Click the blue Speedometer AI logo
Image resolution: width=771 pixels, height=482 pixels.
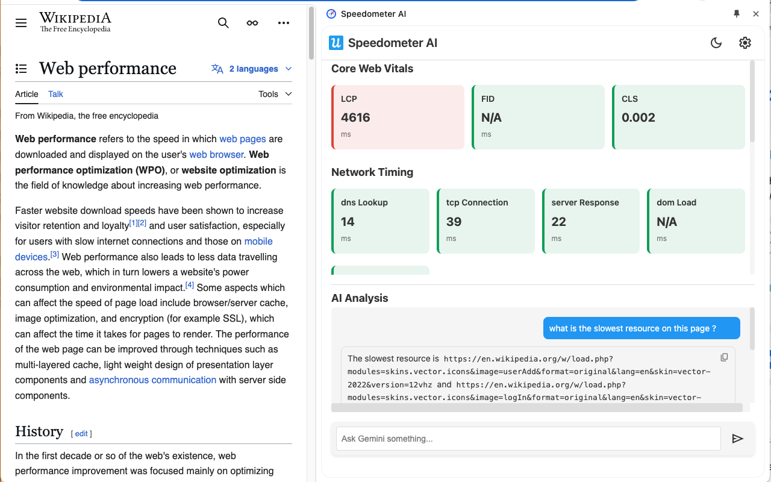(x=336, y=43)
